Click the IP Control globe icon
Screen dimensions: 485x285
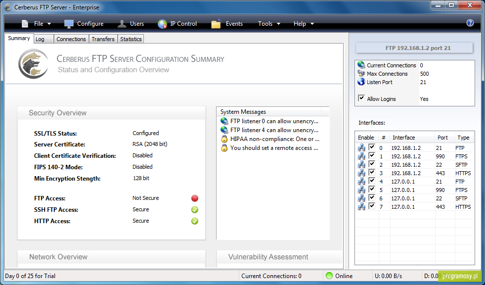pyautogui.click(x=162, y=24)
